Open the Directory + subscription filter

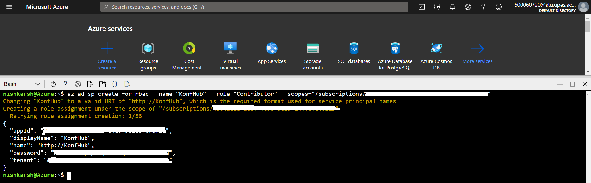tap(437, 7)
